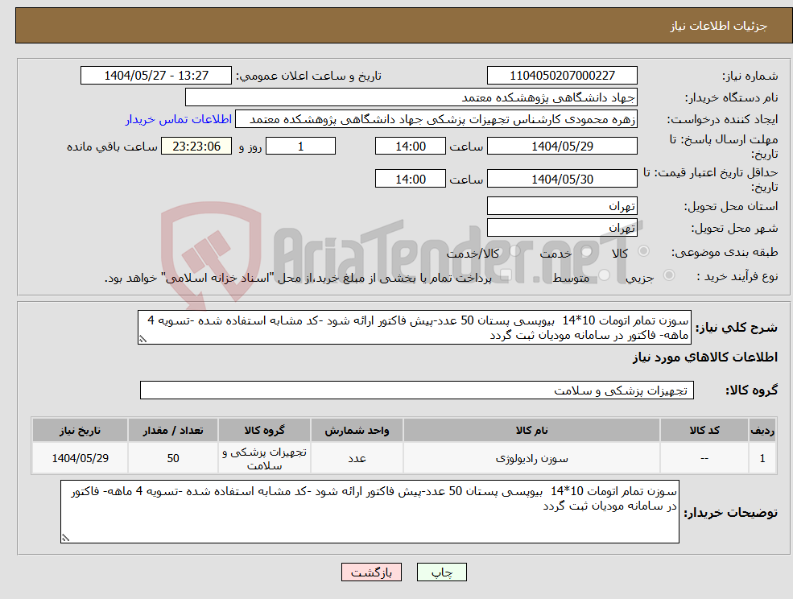This screenshot has width=793, height=599.
Task: Click the response deadline 14:00 time field
Action: pyautogui.click(x=410, y=147)
